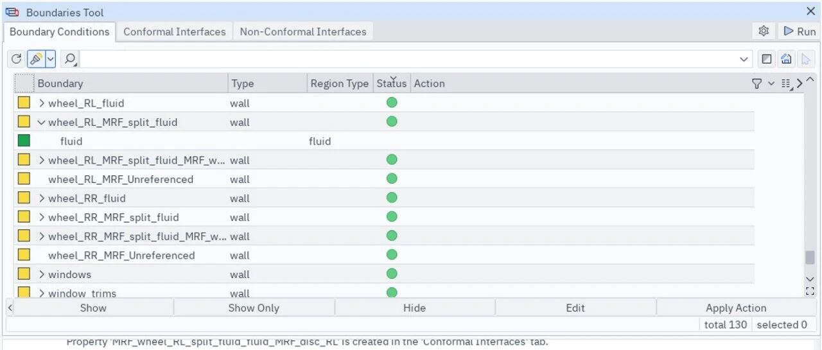The height and width of the screenshot is (350, 822).
Task: Click the home view icon
Action: pos(786,59)
